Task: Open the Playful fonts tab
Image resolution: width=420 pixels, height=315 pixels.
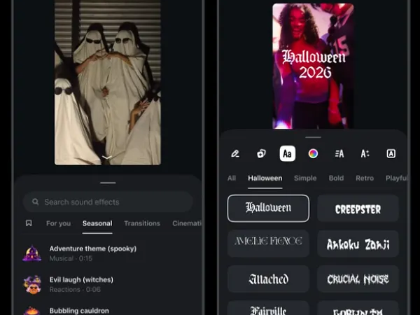Action: coord(396,178)
